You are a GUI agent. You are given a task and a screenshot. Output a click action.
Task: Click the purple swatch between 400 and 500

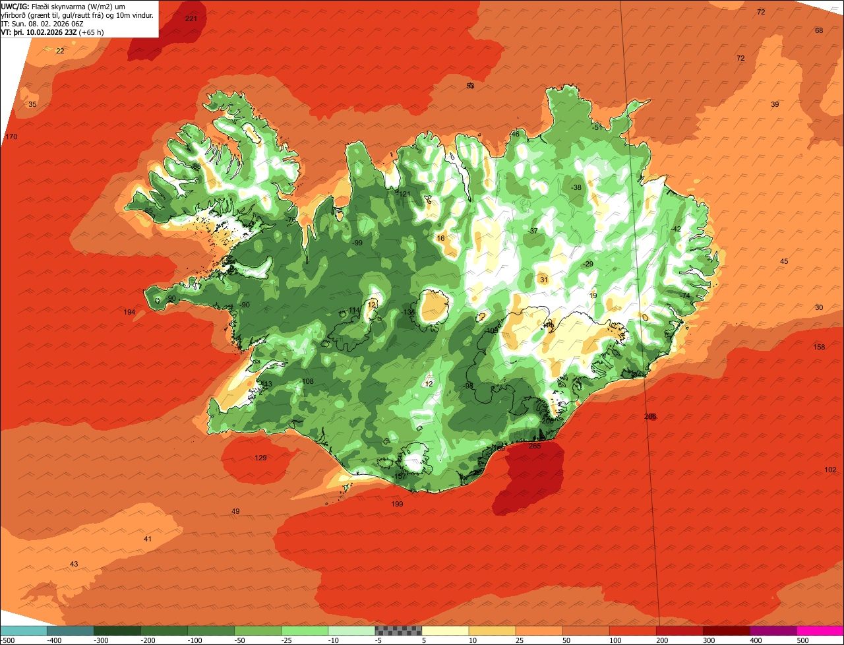point(773,630)
